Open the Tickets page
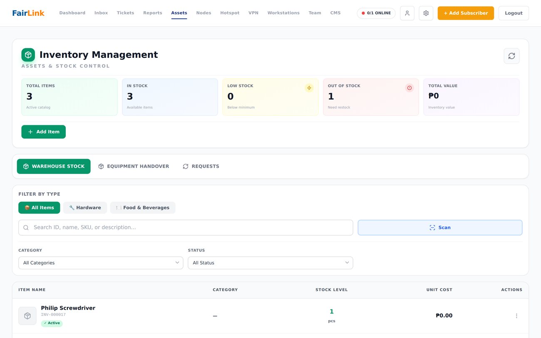This screenshot has width=541, height=338. (125, 13)
